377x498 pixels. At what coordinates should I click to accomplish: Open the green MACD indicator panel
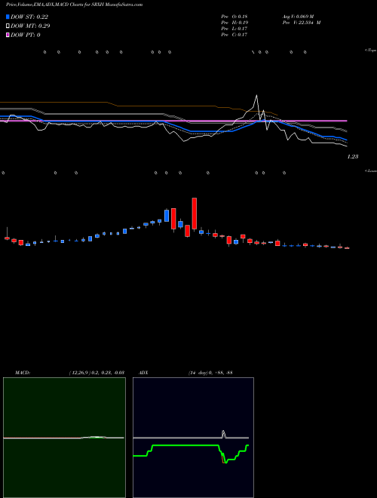pos(64,438)
